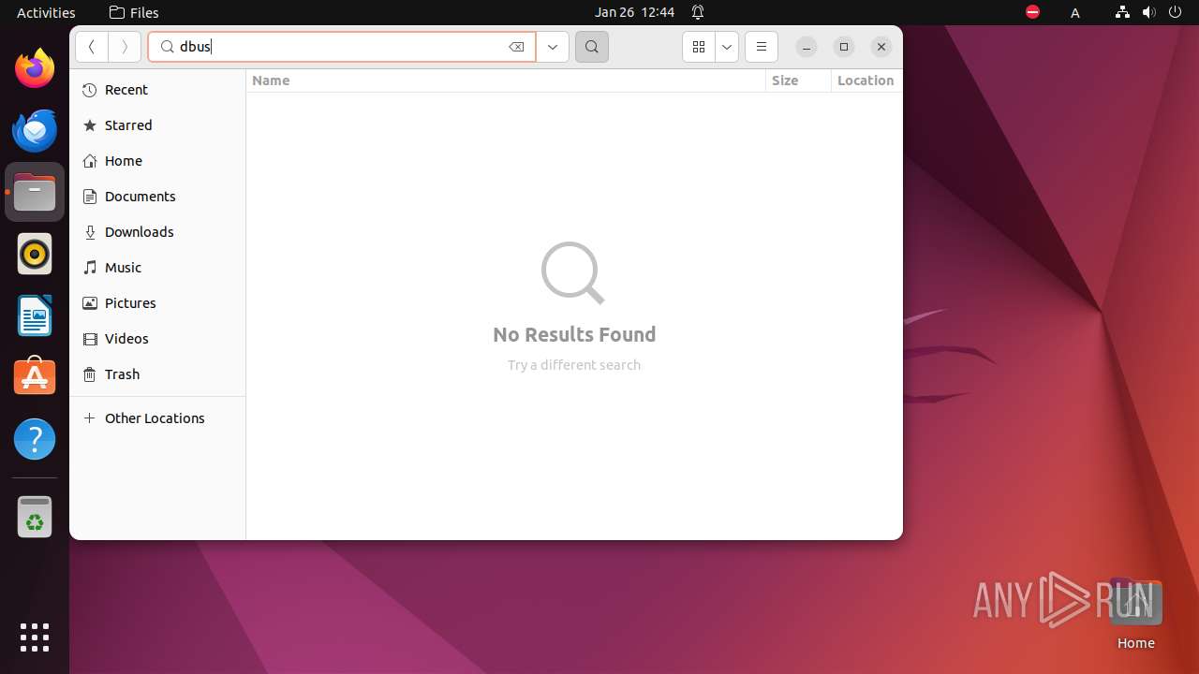Open Music folder in sidebar
This screenshot has height=674, width=1199.
click(x=157, y=268)
